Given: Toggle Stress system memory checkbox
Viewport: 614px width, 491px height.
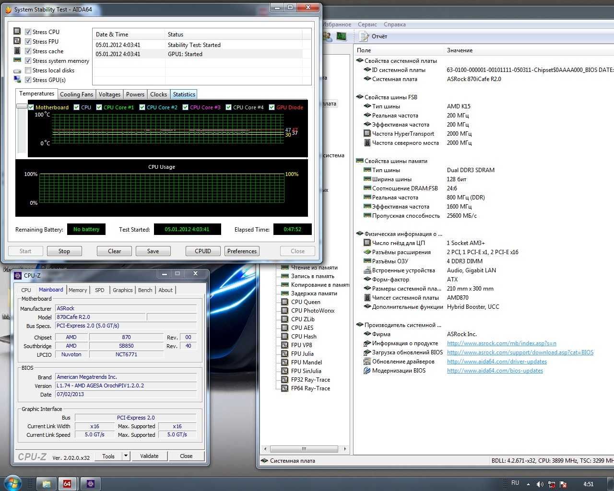Looking at the screenshot, I should pyautogui.click(x=28, y=61).
